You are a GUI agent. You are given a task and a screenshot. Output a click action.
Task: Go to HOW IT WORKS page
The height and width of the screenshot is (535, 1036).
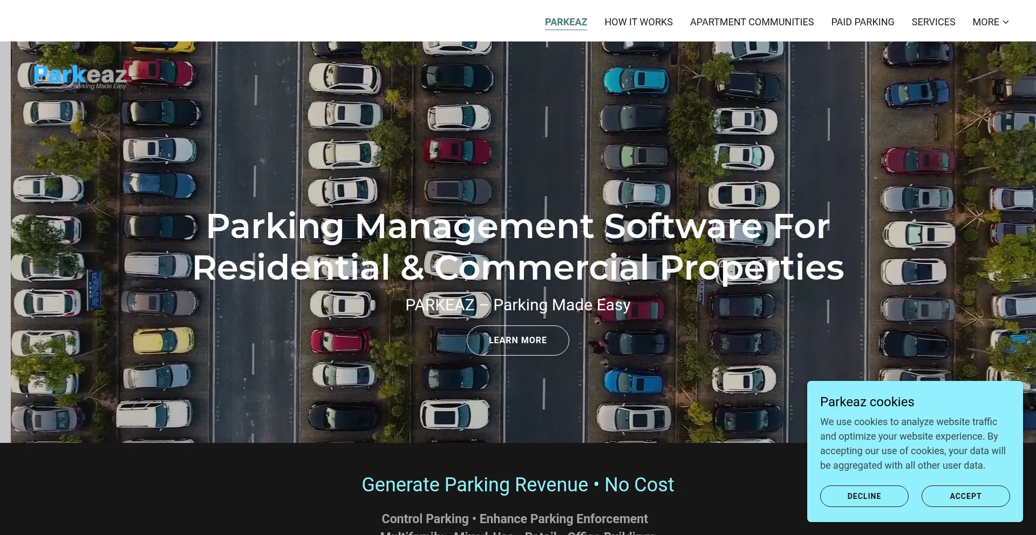pos(638,22)
